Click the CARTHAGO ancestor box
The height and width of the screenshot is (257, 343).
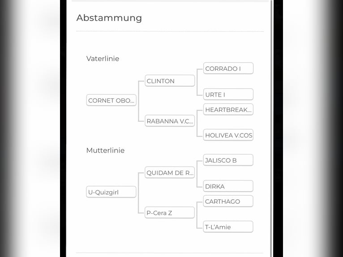pos(228,201)
